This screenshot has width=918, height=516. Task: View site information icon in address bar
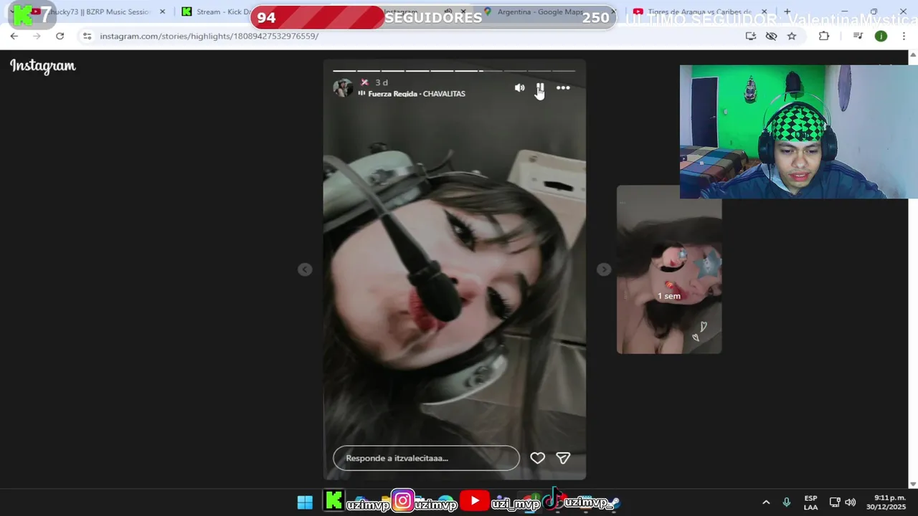pos(87,36)
